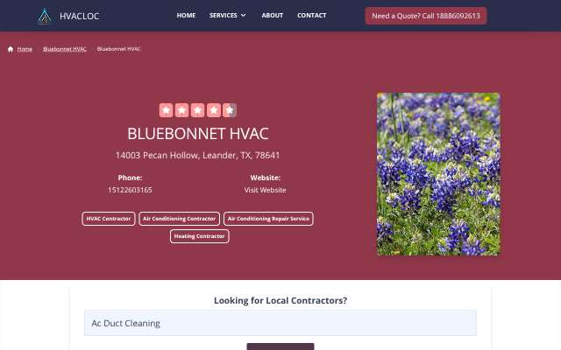Click the breadcrumb home icon

(x=11, y=49)
